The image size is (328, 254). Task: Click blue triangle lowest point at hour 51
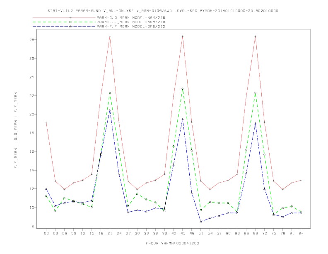pos(201,221)
